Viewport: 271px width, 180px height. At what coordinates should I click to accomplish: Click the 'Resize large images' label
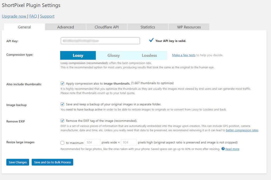point(20,142)
